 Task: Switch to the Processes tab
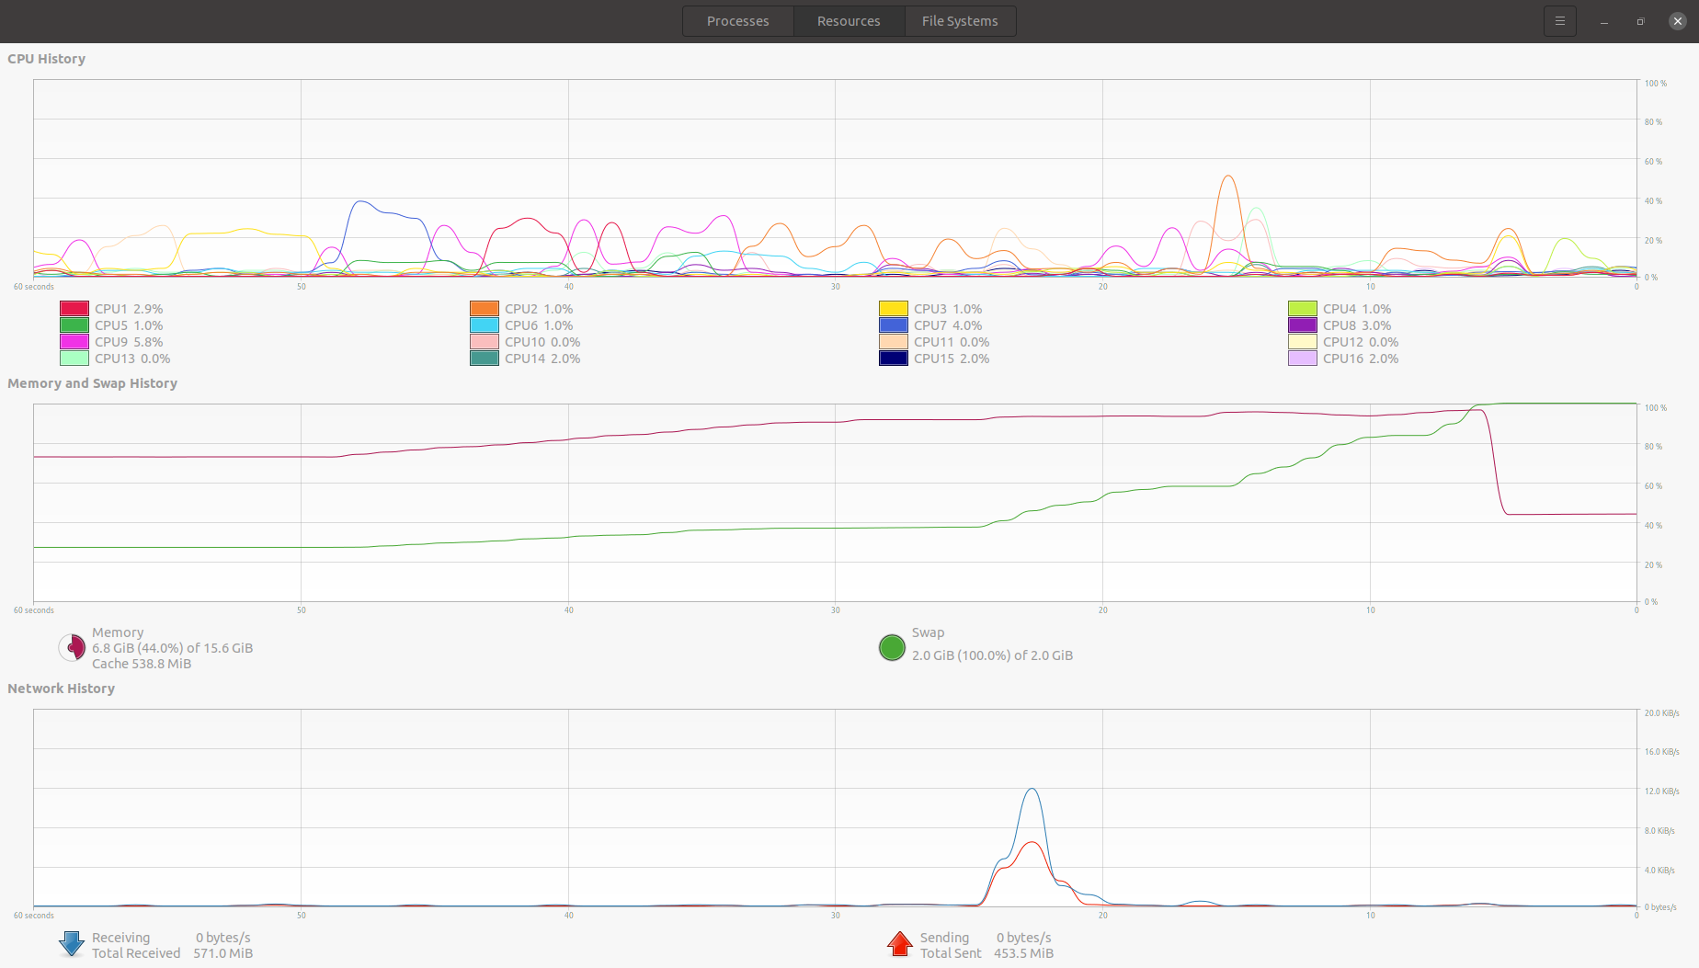[737, 20]
